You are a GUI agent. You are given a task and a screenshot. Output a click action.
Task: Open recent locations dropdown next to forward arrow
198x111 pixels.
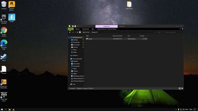tap(75, 32)
